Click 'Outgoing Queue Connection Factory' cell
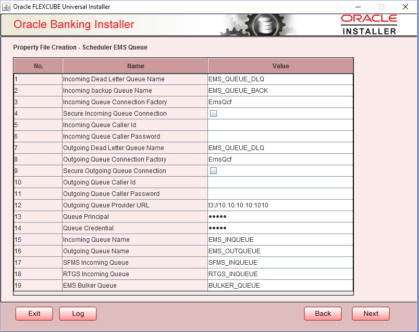 135,159
